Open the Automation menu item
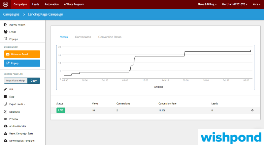Viewport: 264px width, 145px height. coord(51,5)
